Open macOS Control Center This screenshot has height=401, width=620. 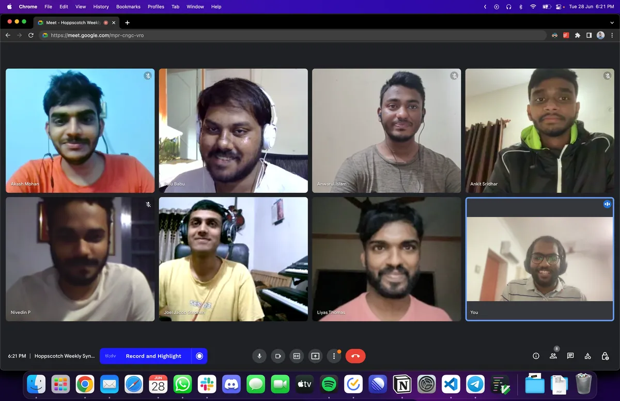coord(560,7)
